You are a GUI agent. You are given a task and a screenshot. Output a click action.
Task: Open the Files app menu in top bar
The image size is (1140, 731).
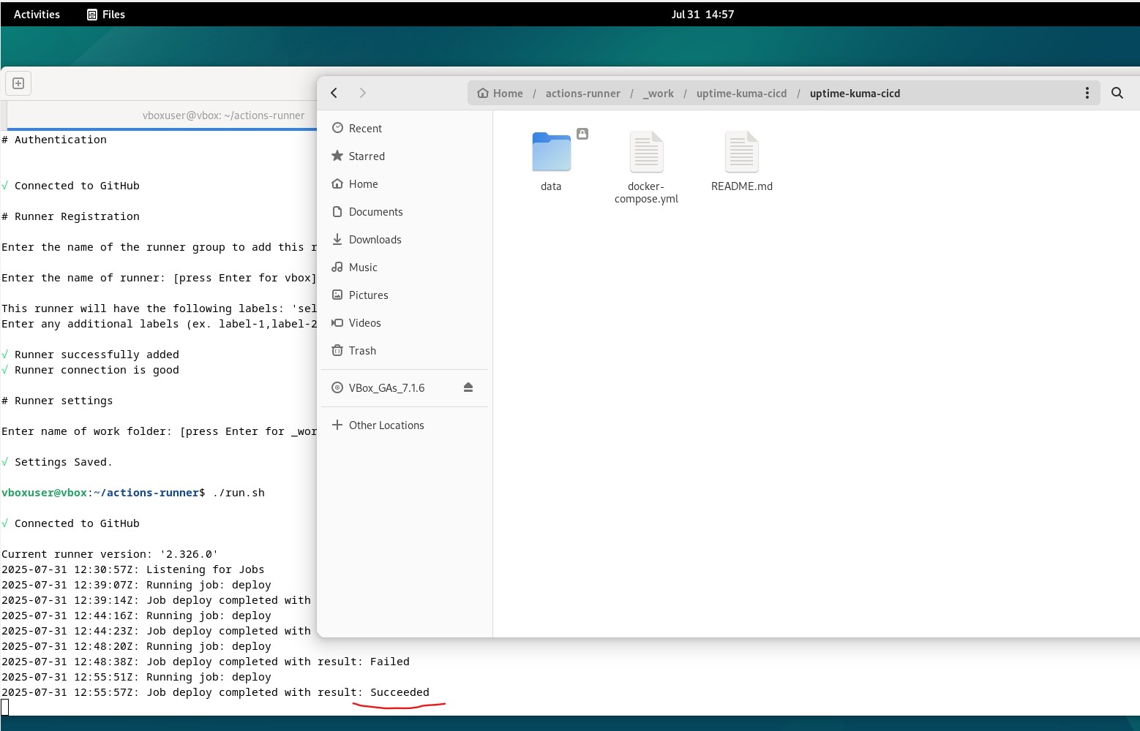[106, 15]
